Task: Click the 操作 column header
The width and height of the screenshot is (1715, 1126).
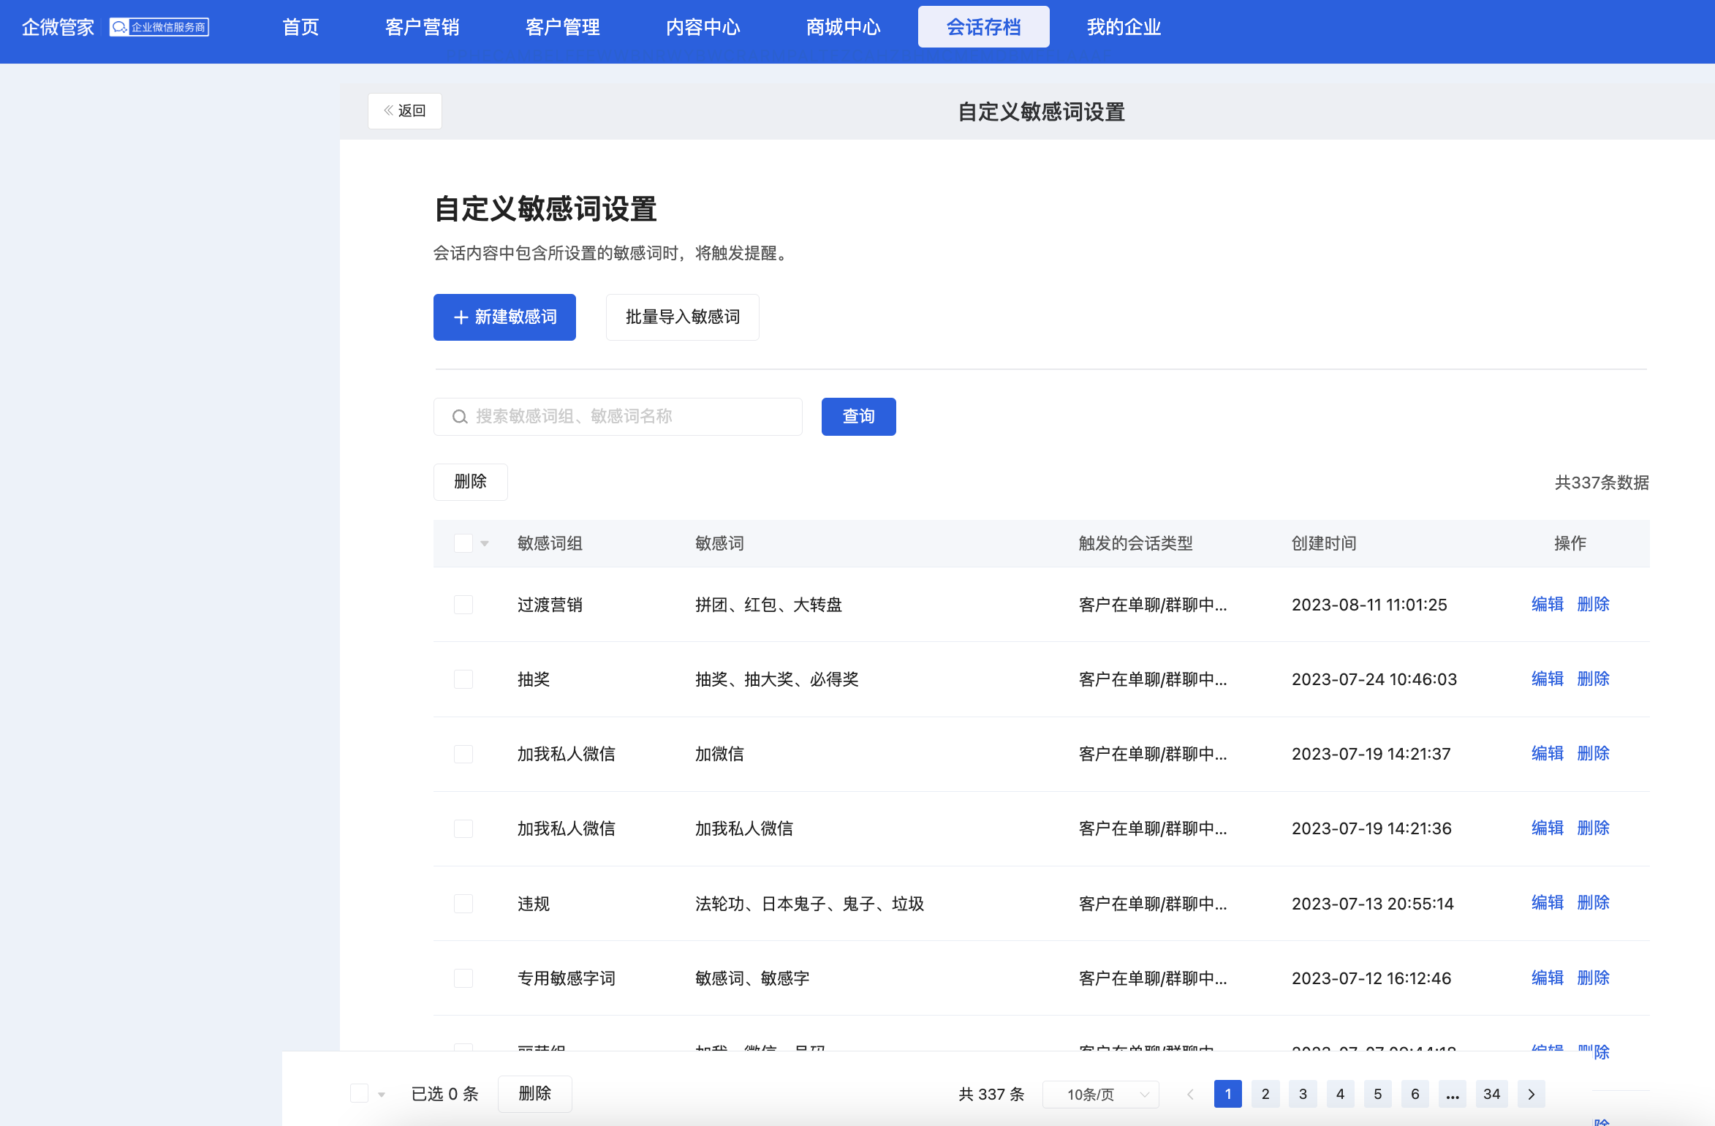Action: tap(1570, 543)
